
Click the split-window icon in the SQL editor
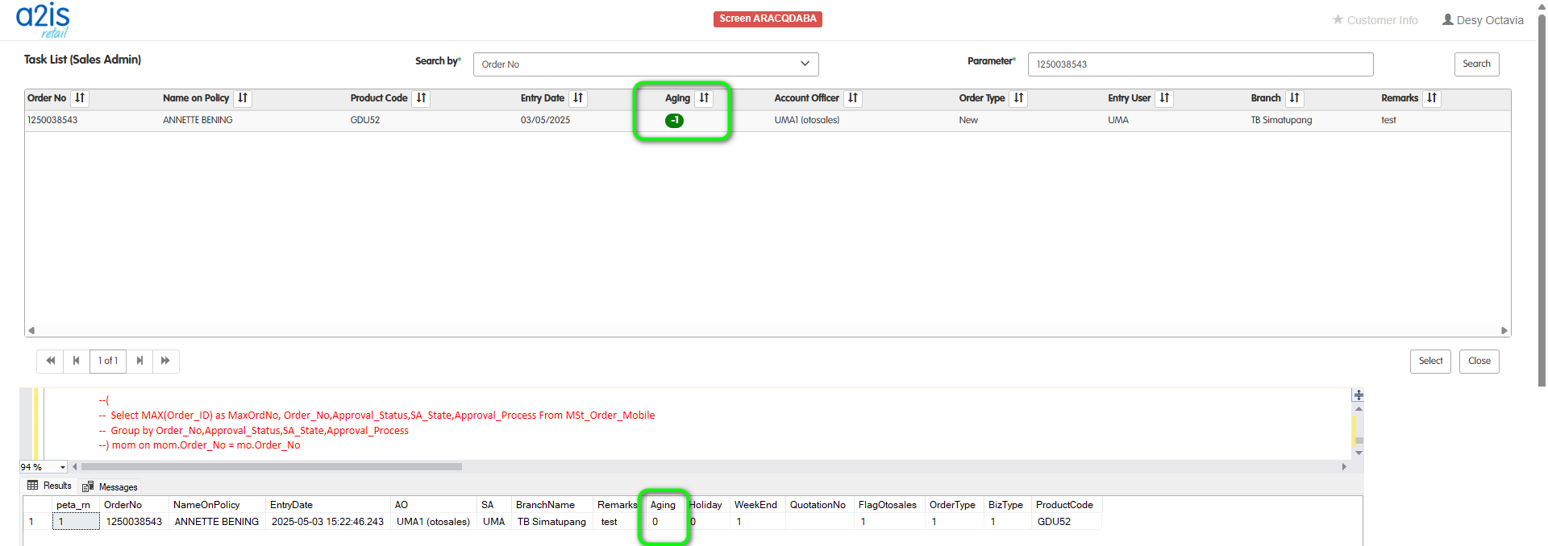[x=1359, y=395]
